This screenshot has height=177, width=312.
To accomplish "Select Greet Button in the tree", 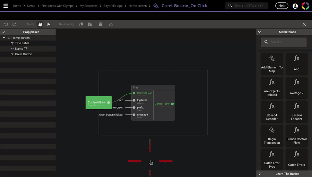I will point(24,54).
